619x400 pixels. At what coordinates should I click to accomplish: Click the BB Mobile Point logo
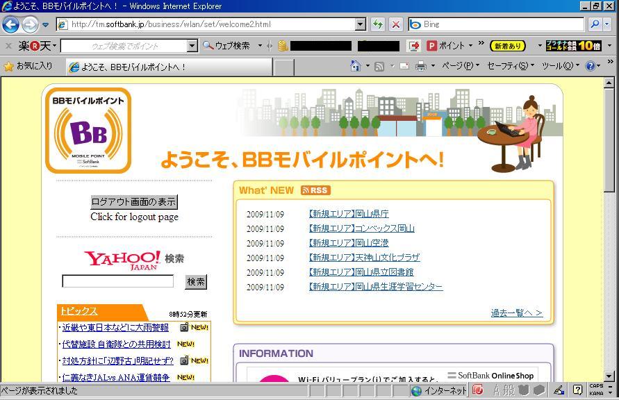coord(88,131)
